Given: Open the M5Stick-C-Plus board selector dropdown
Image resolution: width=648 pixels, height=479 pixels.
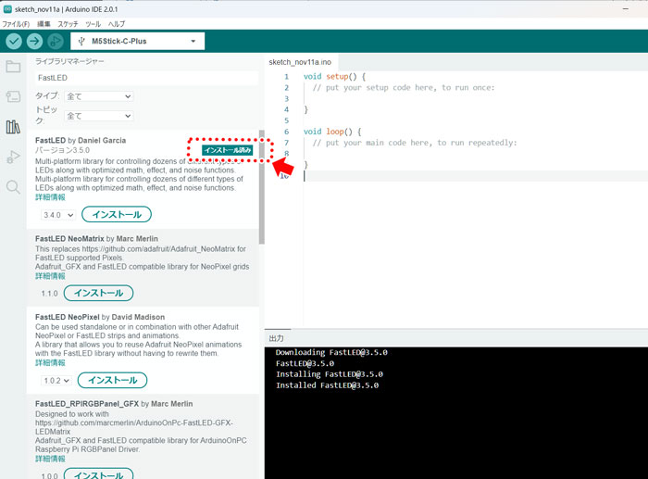Looking at the screenshot, I should 138,41.
